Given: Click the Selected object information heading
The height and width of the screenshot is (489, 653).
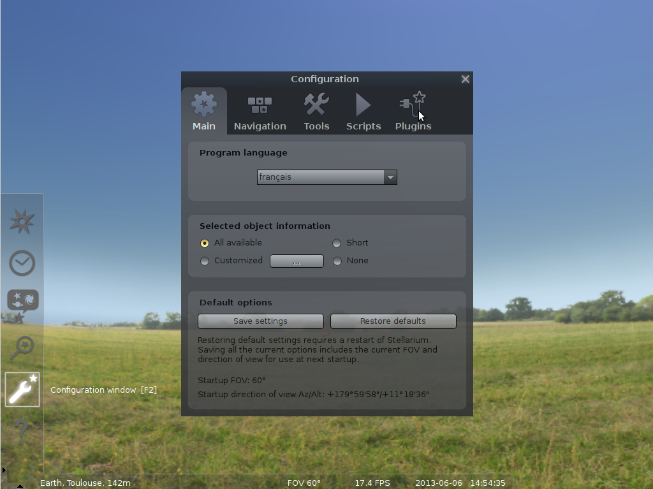Looking at the screenshot, I should point(265,226).
